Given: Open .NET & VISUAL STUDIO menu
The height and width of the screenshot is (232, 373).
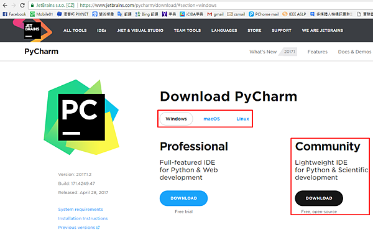Looking at the screenshot, I should [x=140, y=30].
